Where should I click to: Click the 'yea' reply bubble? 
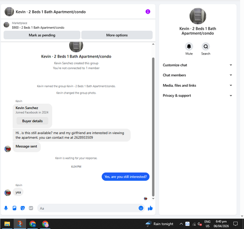[18, 192]
